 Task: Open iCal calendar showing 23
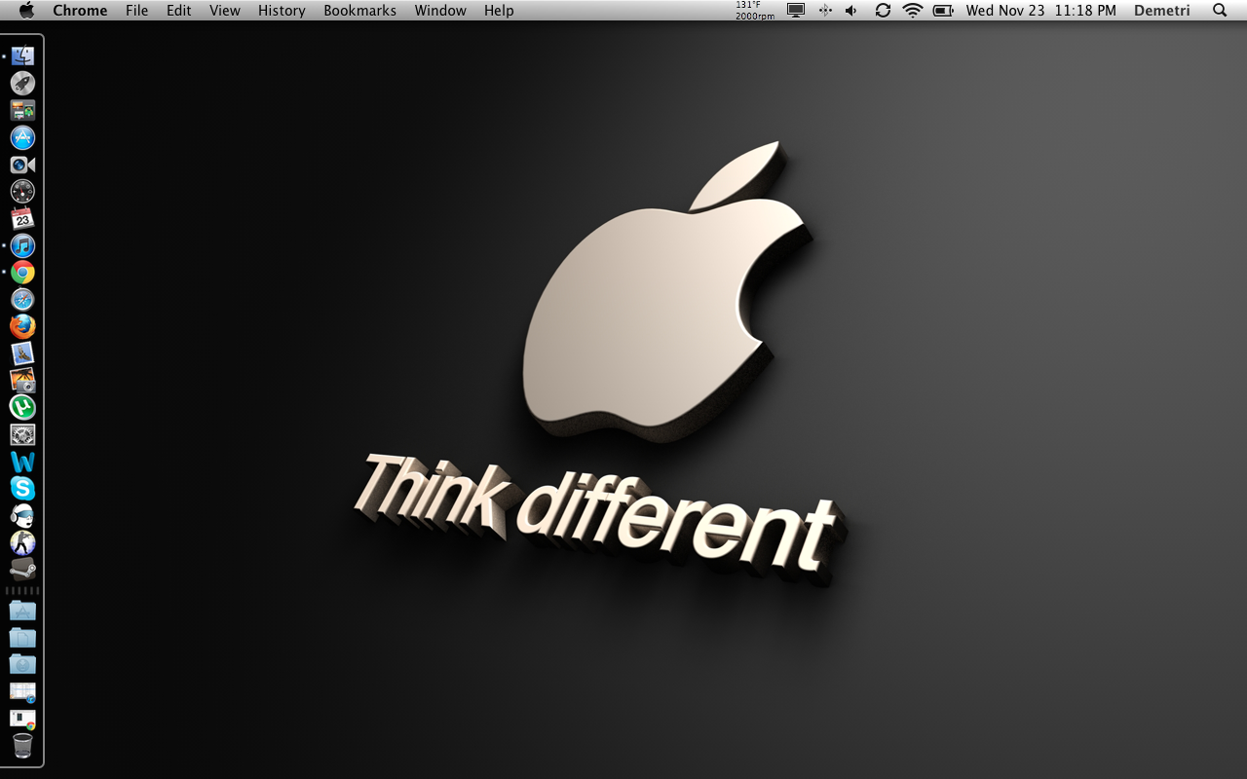[22, 219]
